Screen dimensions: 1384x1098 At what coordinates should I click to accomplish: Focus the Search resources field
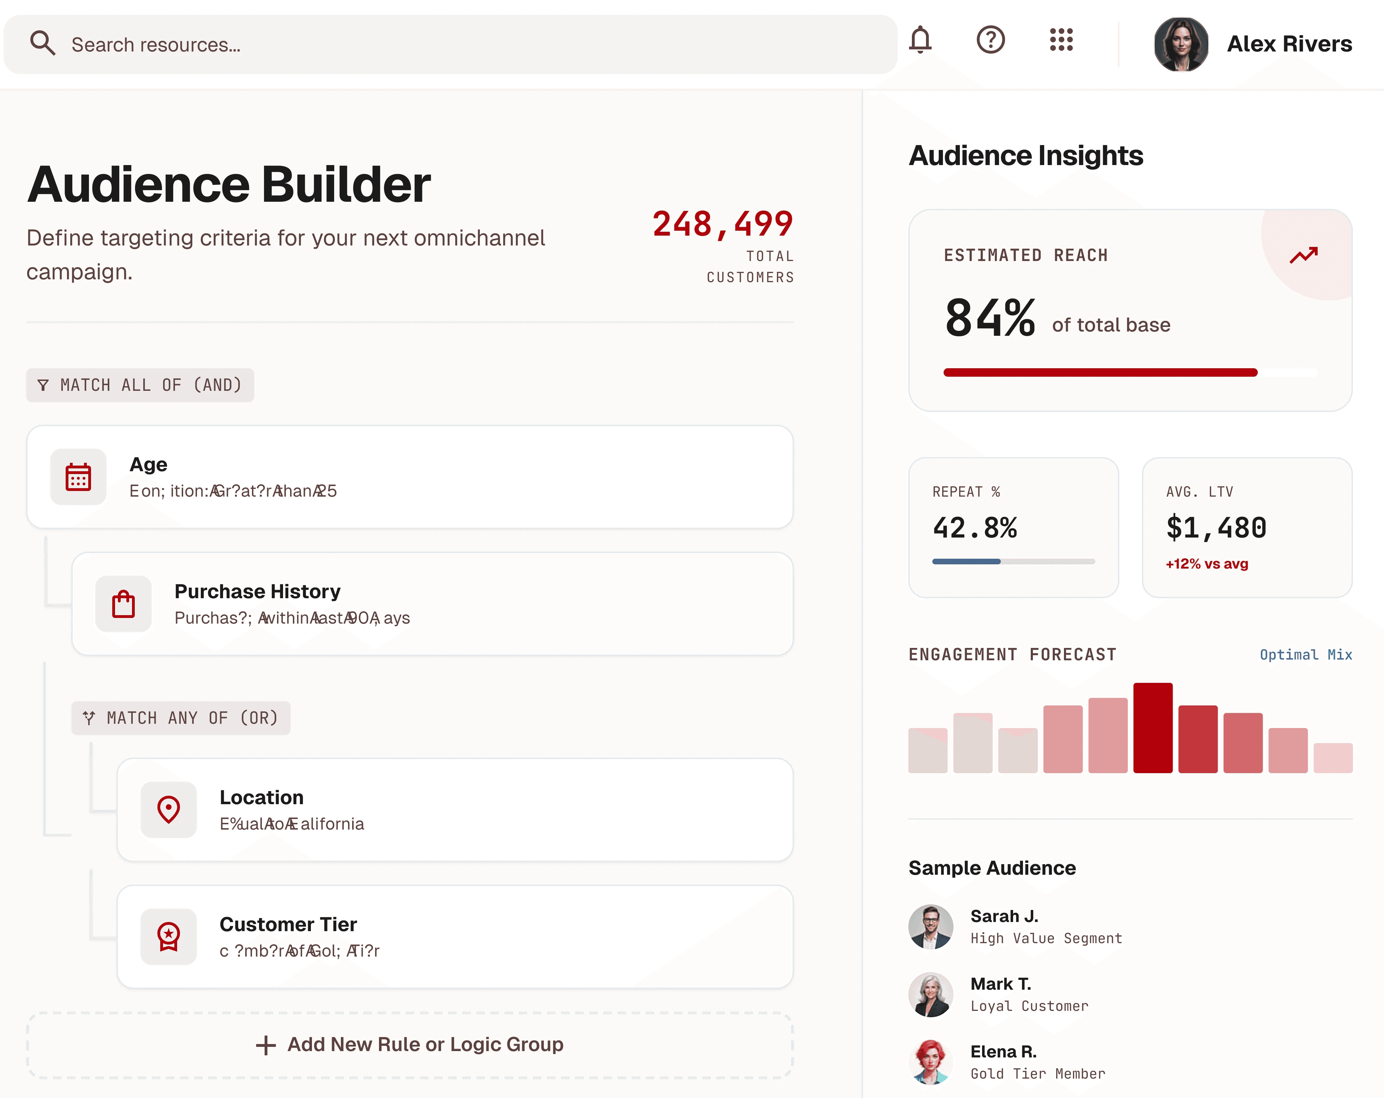coord(450,44)
